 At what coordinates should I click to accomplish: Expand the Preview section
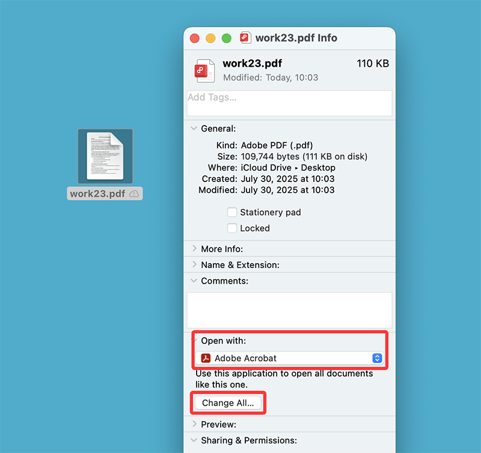(x=194, y=424)
